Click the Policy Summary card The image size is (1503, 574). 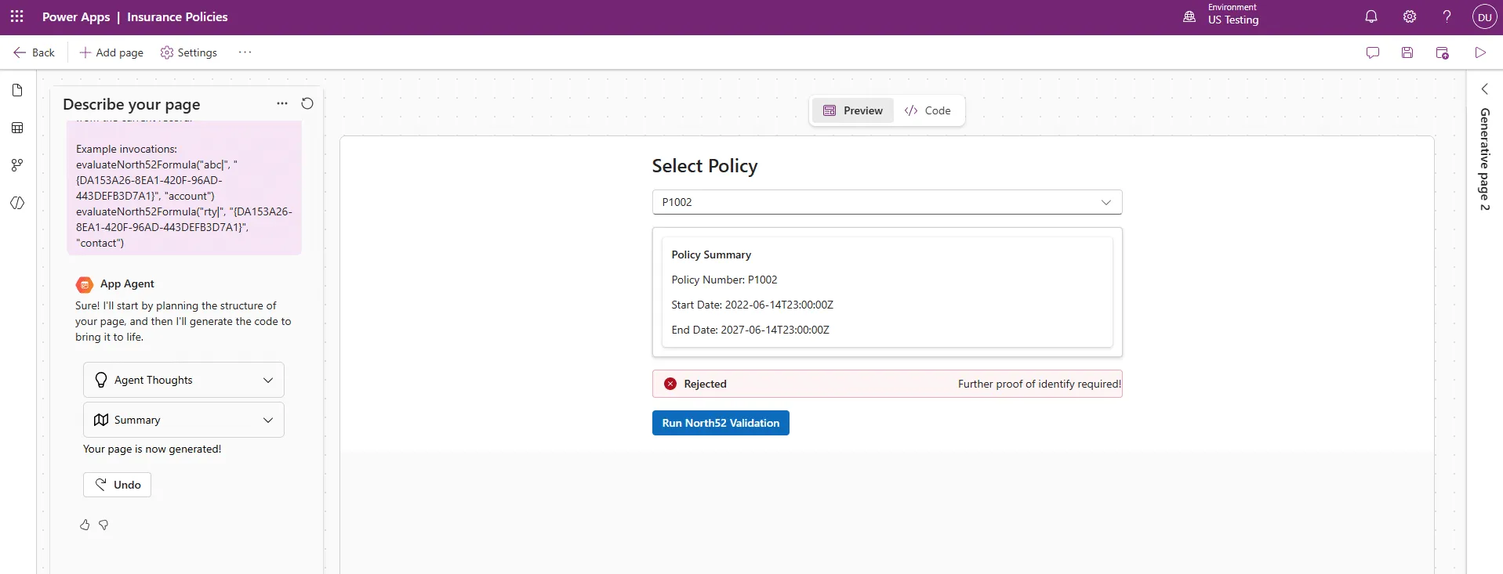(x=887, y=292)
